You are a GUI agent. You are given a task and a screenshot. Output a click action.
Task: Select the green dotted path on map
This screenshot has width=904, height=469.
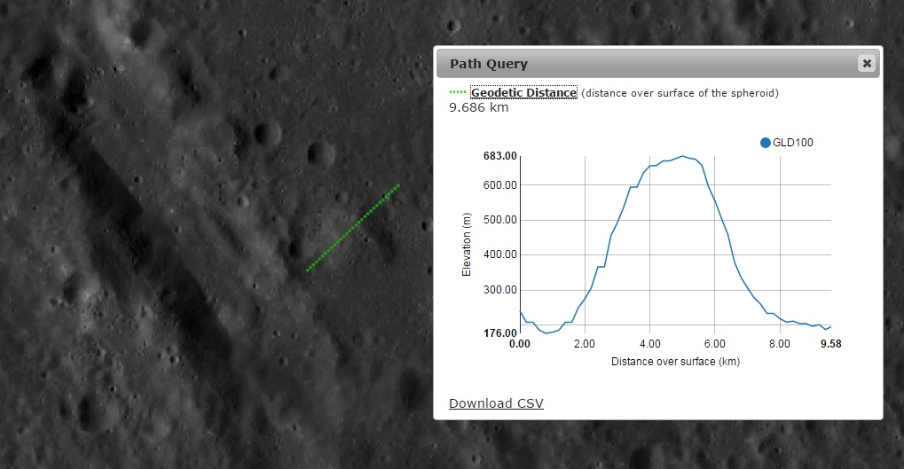(353, 228)
